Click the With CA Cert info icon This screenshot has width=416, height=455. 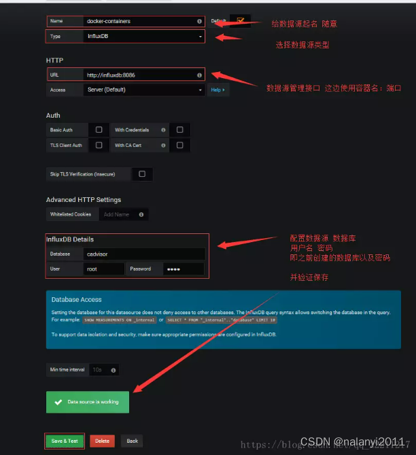point(163,146)
